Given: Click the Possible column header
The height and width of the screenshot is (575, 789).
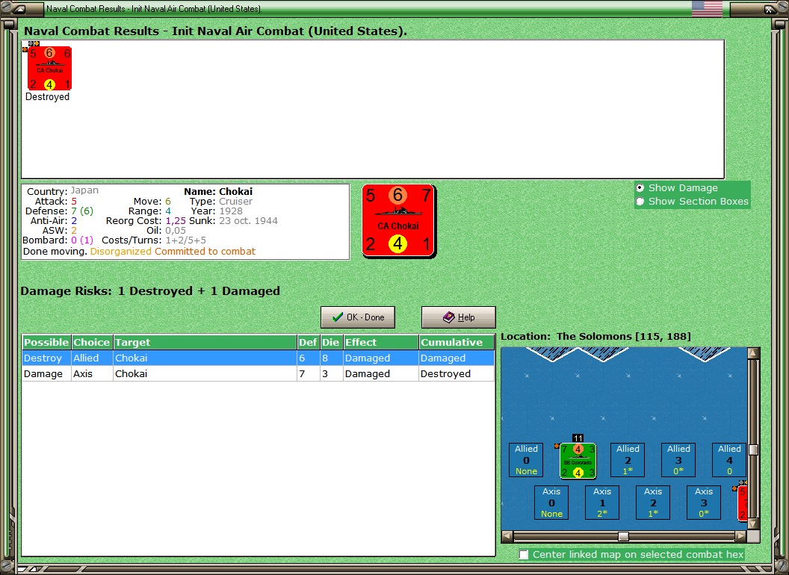Looking at the screenshot, I should (46, 342).
